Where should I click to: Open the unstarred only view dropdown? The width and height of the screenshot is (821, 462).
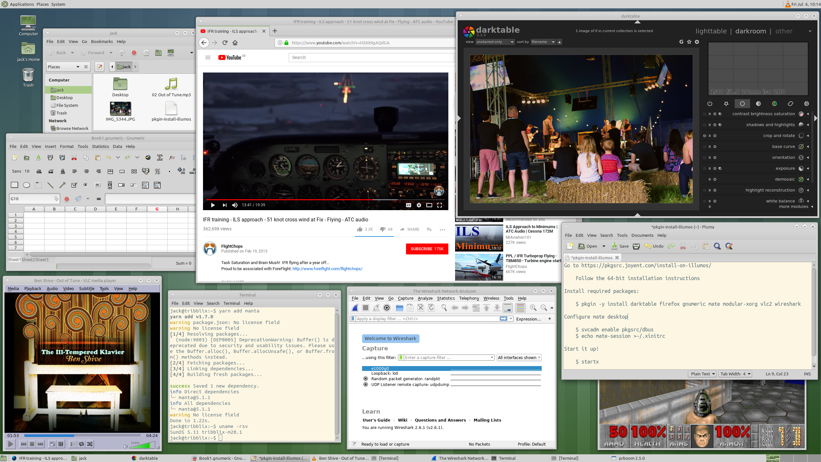[x=495, y=42]
